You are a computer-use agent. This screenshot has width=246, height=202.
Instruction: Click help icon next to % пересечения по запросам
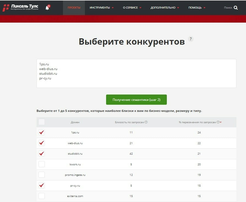218,122
